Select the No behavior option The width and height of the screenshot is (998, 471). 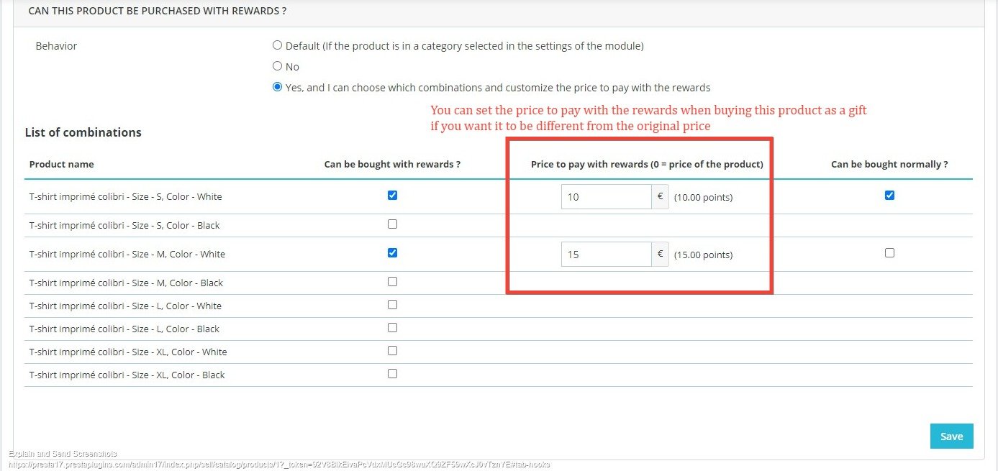click(x=277, y=66)
